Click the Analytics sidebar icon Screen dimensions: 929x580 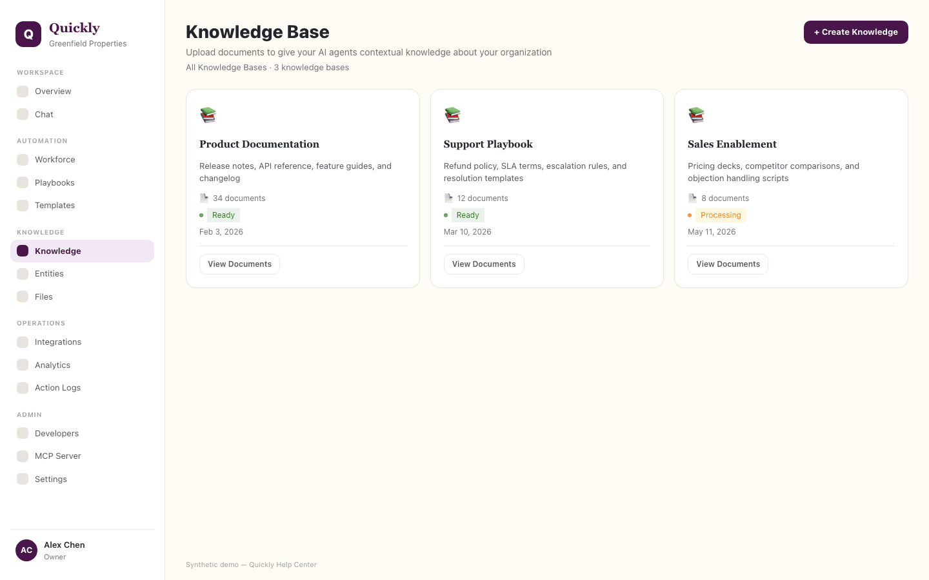[23, 365]
